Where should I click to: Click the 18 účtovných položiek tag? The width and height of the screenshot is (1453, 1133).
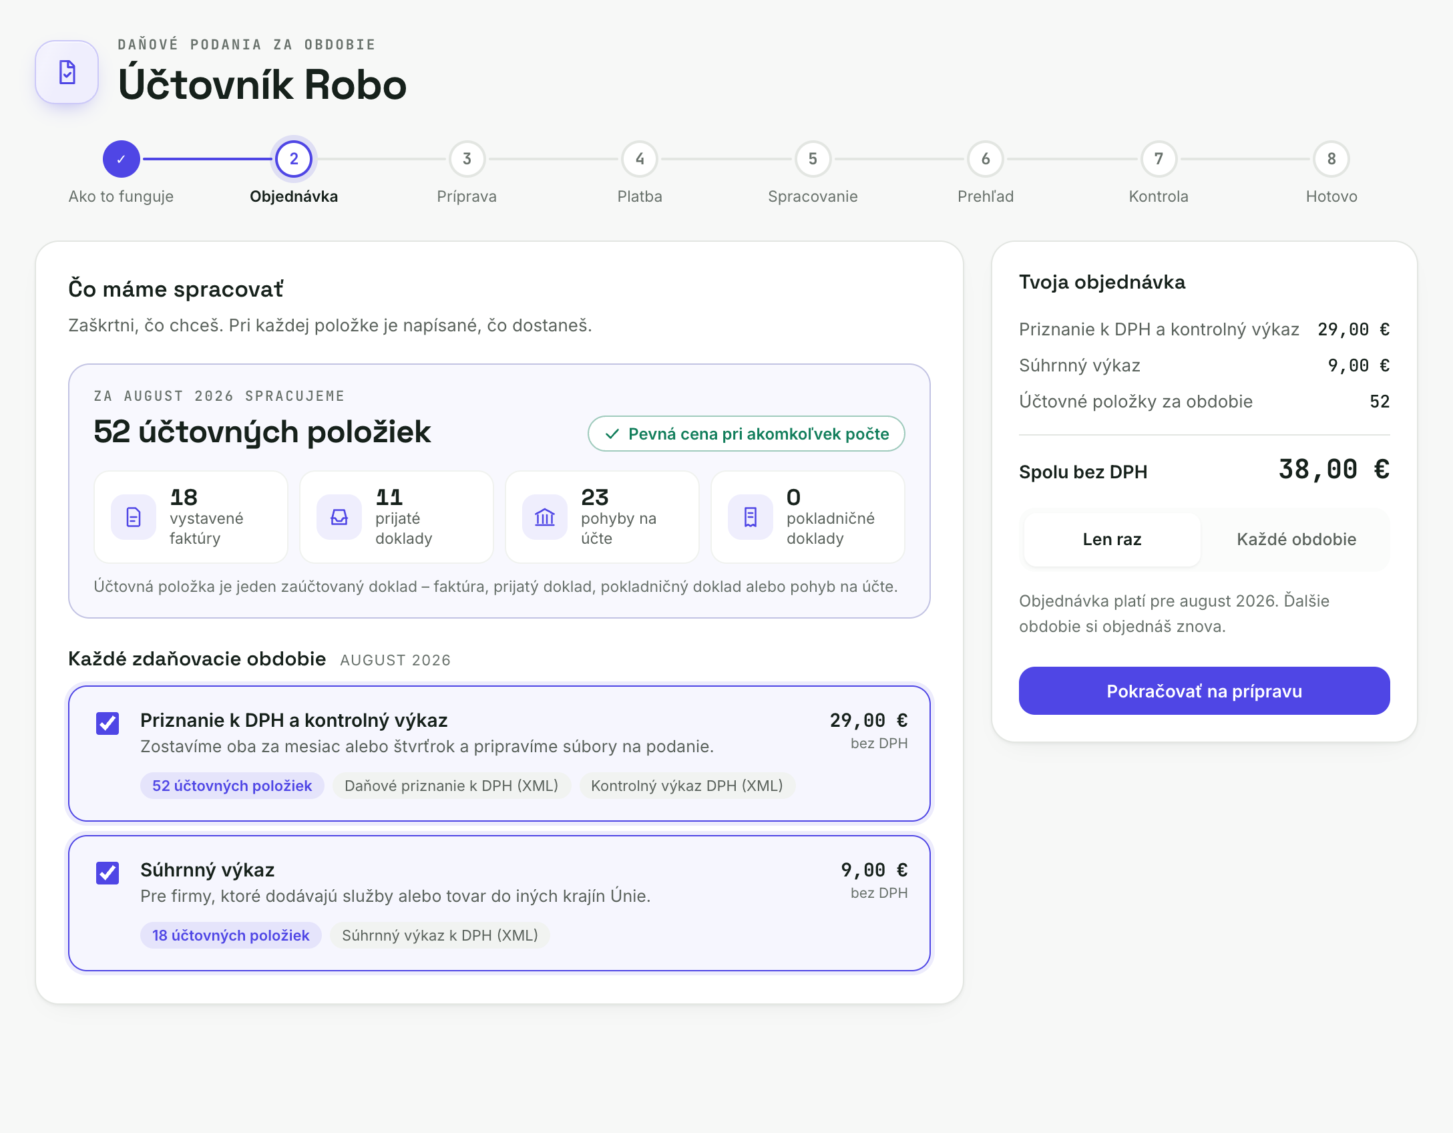coord(230,935)
